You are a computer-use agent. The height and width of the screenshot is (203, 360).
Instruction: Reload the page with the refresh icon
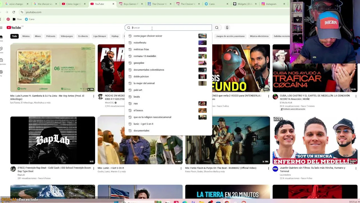13,12
